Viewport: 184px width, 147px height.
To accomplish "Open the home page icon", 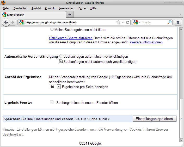I will point(178,22).
